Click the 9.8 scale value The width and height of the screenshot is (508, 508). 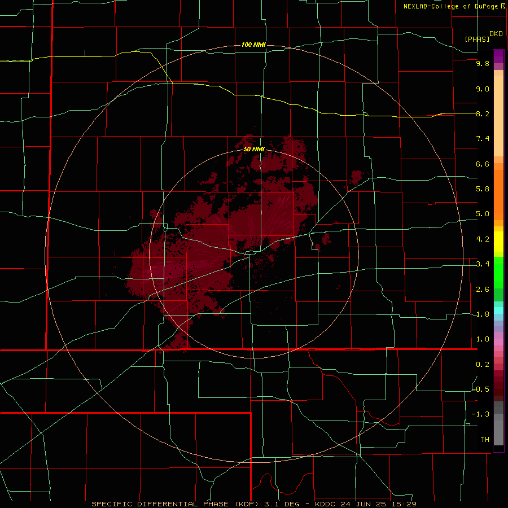coord(483,63)
